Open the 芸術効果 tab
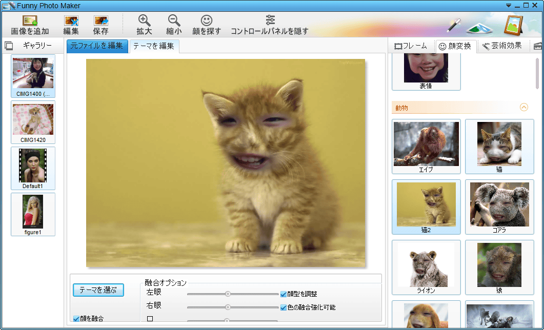This screenshot has width=544, height=330. point(502,46)
